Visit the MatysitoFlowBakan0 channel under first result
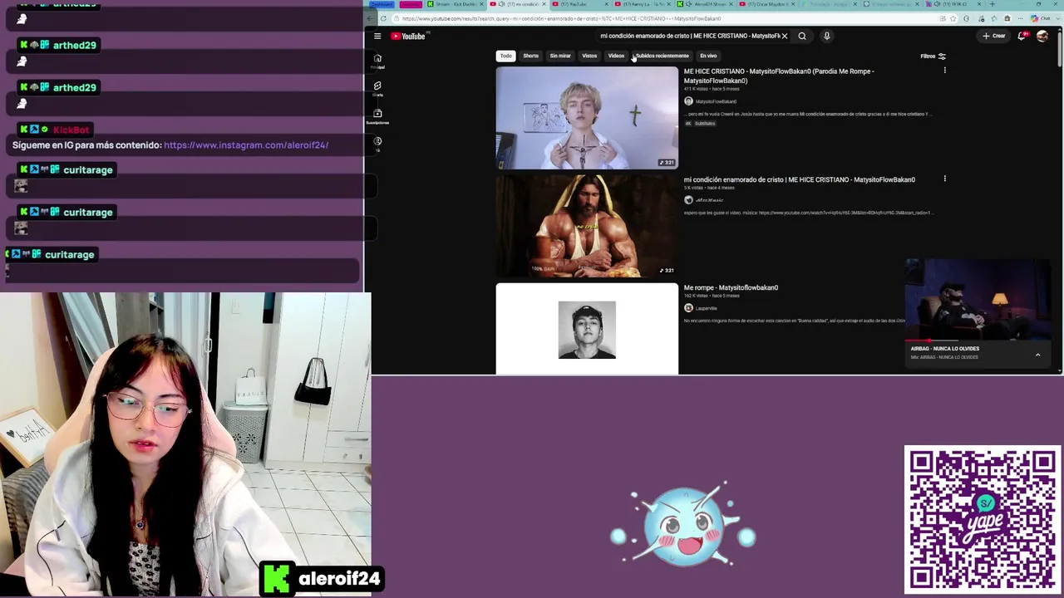The image size is (1064, 598). coord(716,101)
